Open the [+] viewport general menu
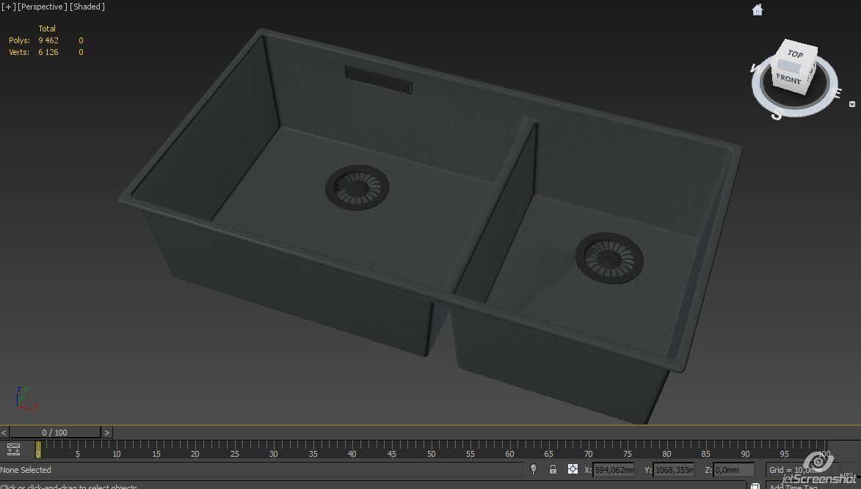This screenshot has width=861, height=489. pyautogui.click(x=8, y=7)
